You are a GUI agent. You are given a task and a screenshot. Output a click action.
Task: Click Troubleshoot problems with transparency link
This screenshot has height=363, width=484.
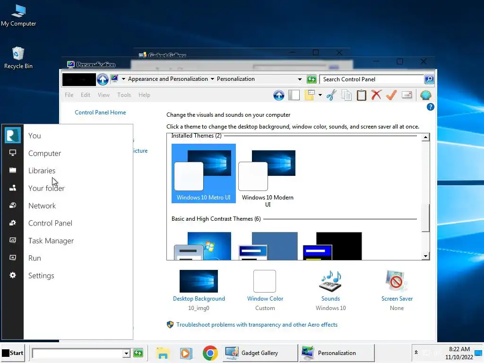[257, 325]
